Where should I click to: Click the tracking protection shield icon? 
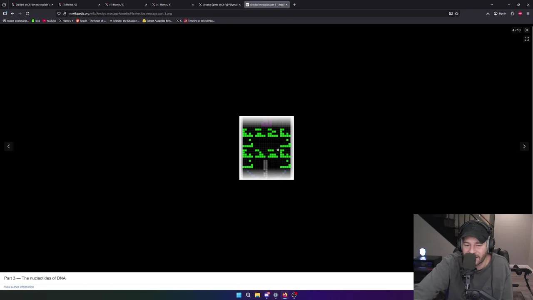pos(59,13)
